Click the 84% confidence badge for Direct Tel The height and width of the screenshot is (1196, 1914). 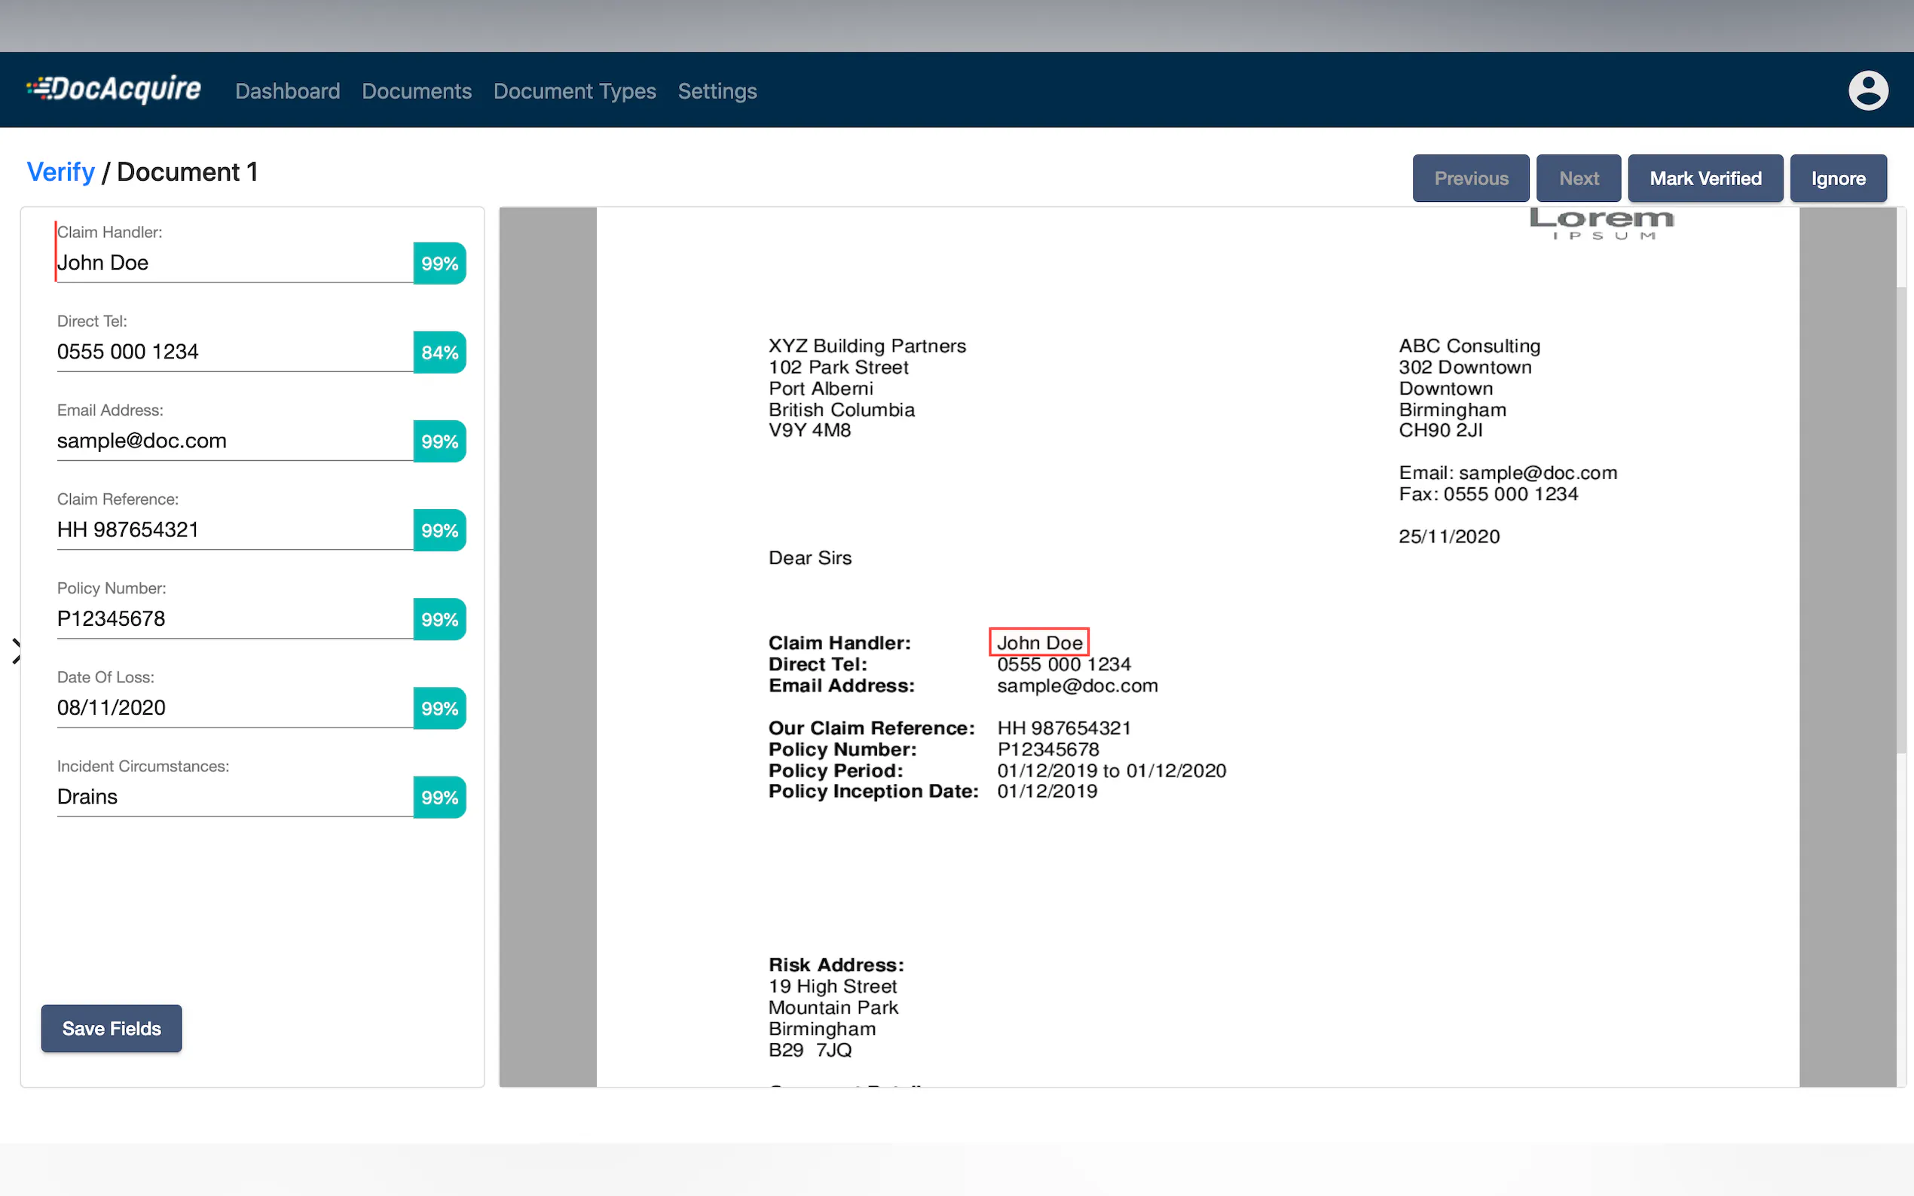[x=439, y=352]
